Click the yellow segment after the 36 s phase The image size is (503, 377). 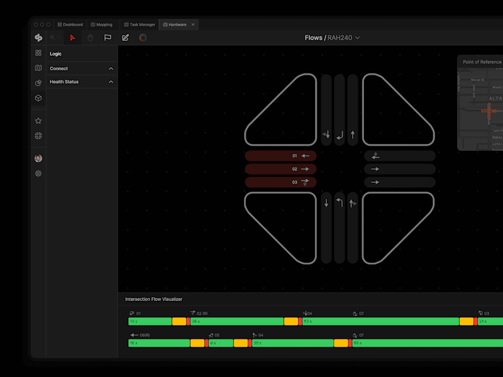[x=291, y=321]
